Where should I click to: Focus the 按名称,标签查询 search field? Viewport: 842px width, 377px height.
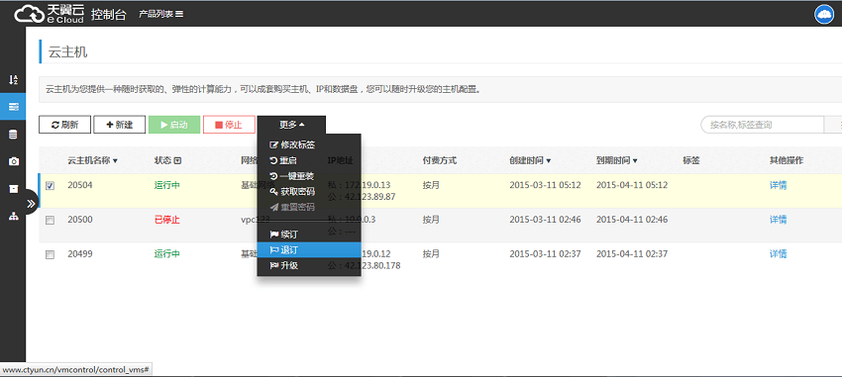pyautogui.click(x=763, y=125)
